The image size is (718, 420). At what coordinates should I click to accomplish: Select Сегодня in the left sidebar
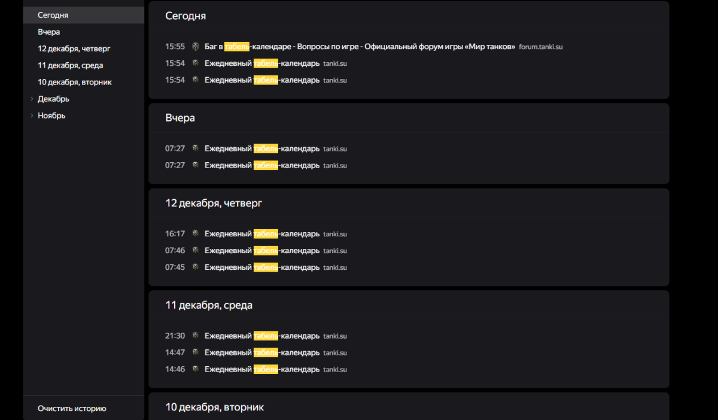pyautogui.click(x=53, y=15)
